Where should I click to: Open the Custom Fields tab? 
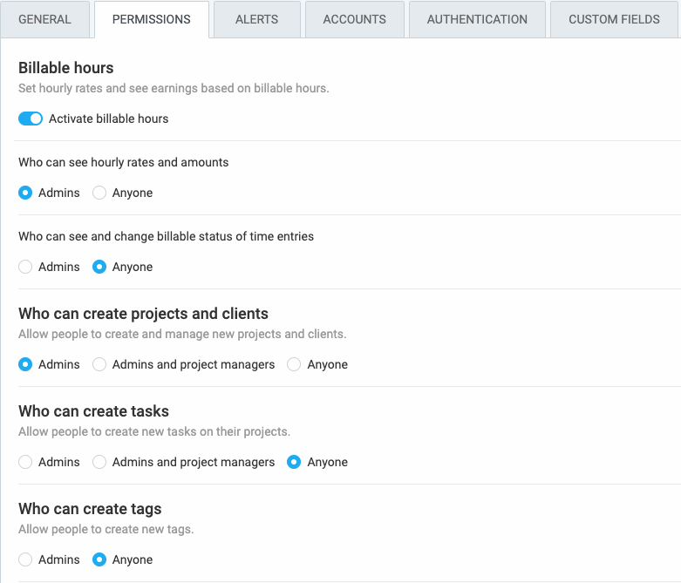tap(614, 19)
